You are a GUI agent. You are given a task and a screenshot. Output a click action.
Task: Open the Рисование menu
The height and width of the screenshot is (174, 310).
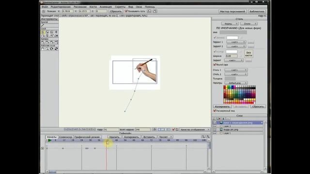[x=80, y=7]
